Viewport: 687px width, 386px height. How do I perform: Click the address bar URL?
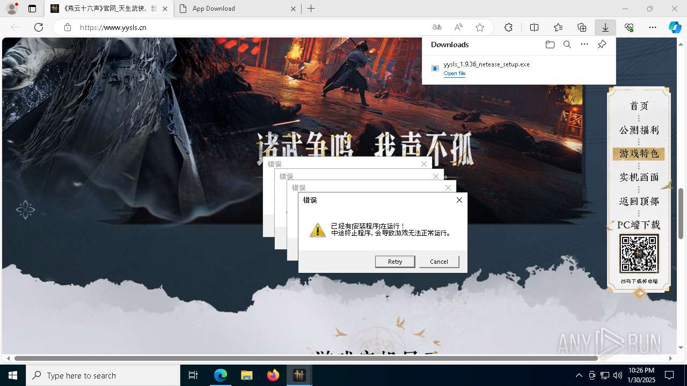pos(113,27)
